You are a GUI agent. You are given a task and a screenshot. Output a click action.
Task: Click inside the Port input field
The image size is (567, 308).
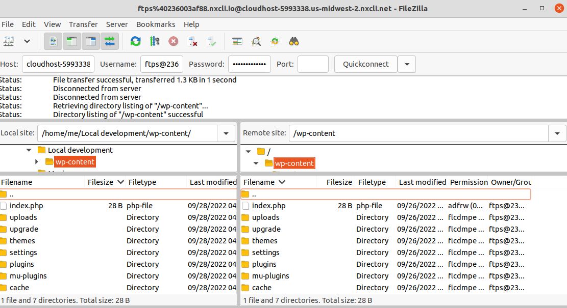click(313, 64)
